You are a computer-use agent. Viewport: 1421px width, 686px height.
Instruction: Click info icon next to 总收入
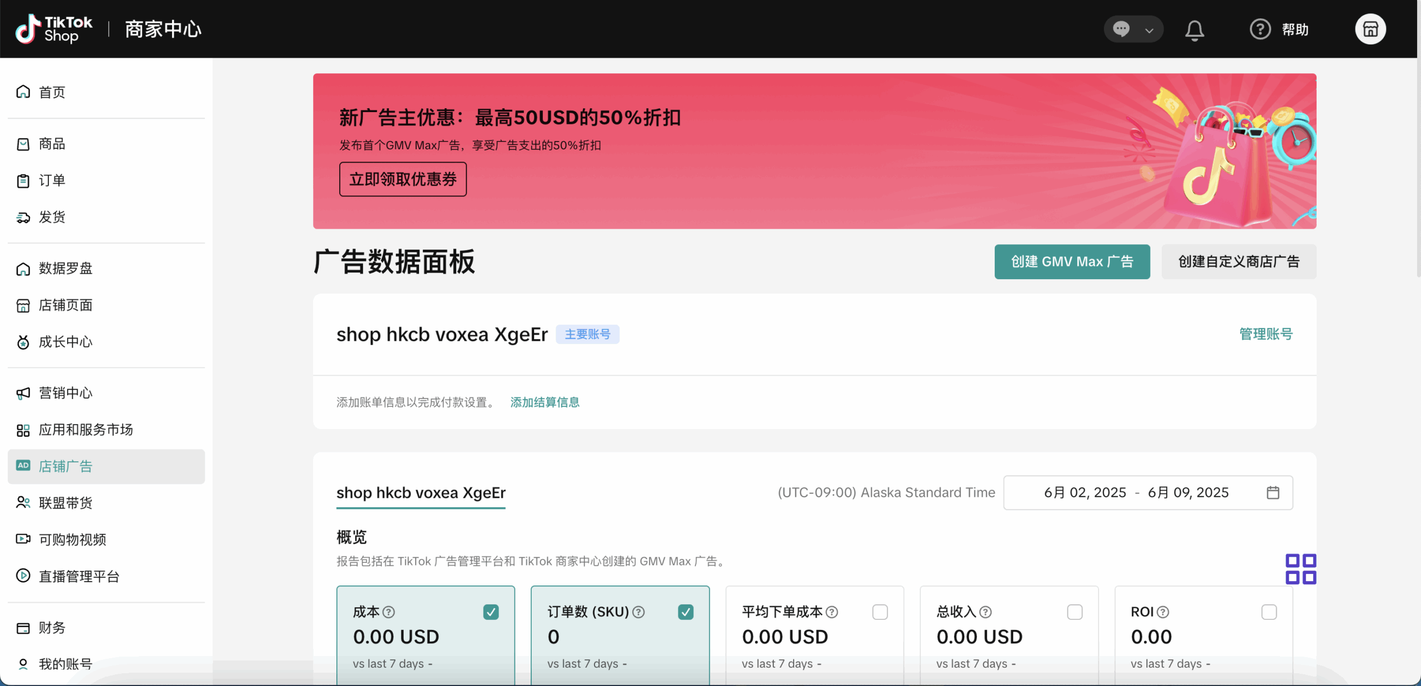pos(985,612)
